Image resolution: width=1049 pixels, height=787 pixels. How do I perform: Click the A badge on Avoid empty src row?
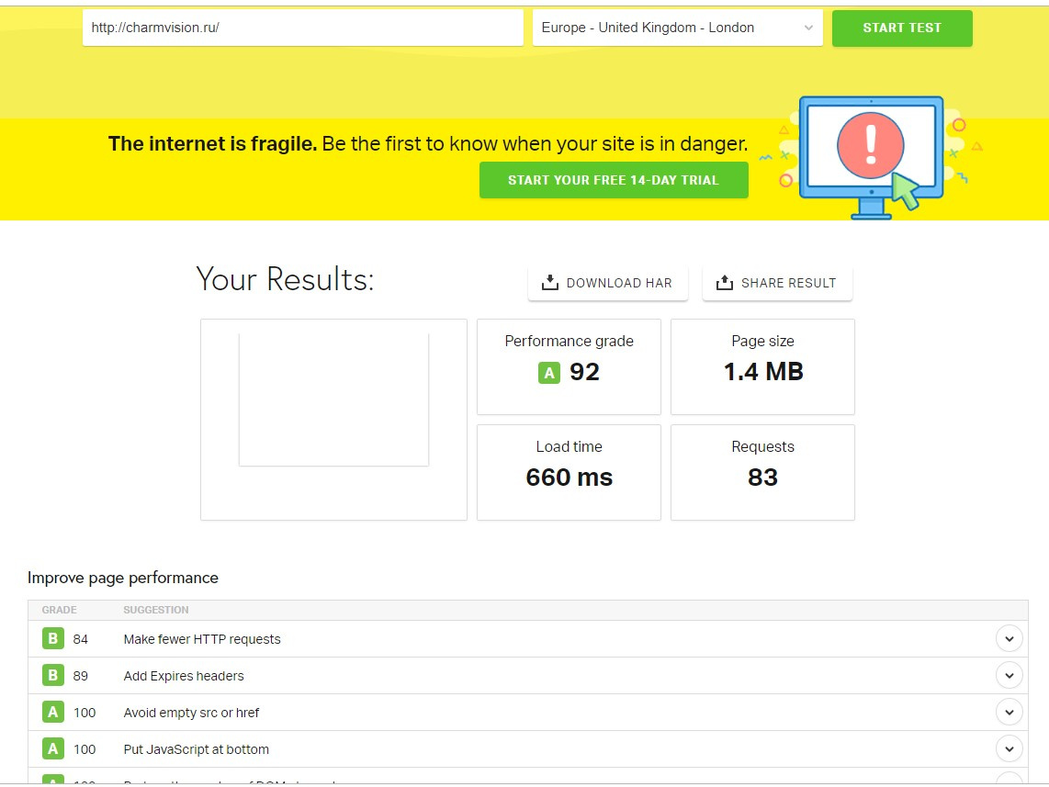click(53, 712)
